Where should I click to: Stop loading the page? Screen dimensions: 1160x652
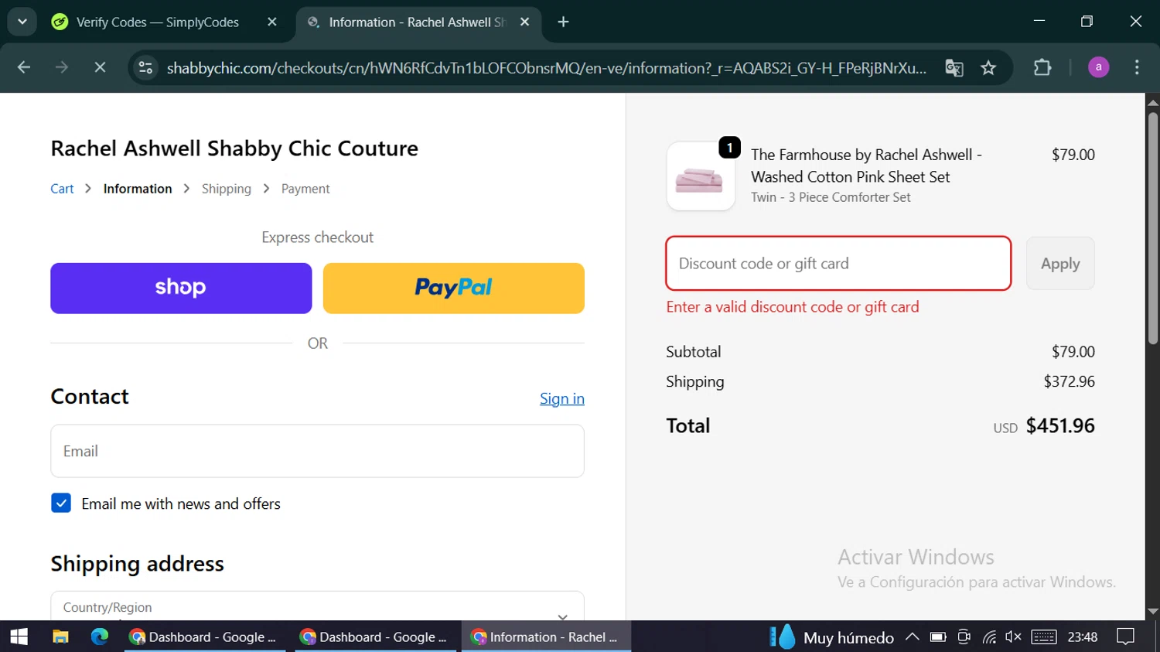pyautogui.click(x=100, y=68)
